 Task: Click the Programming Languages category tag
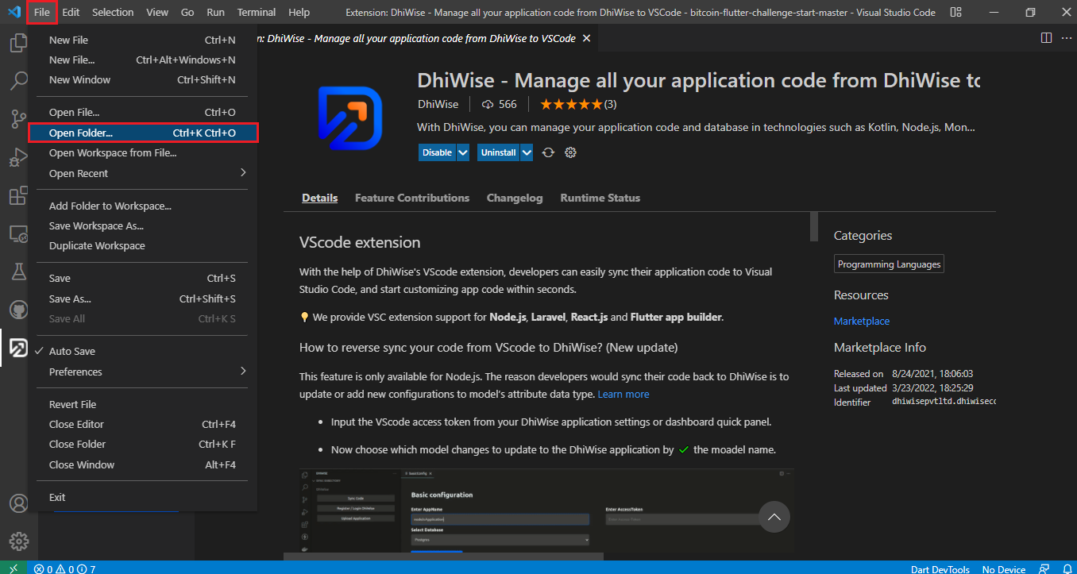pyautogui.click(x=890, y=264)
